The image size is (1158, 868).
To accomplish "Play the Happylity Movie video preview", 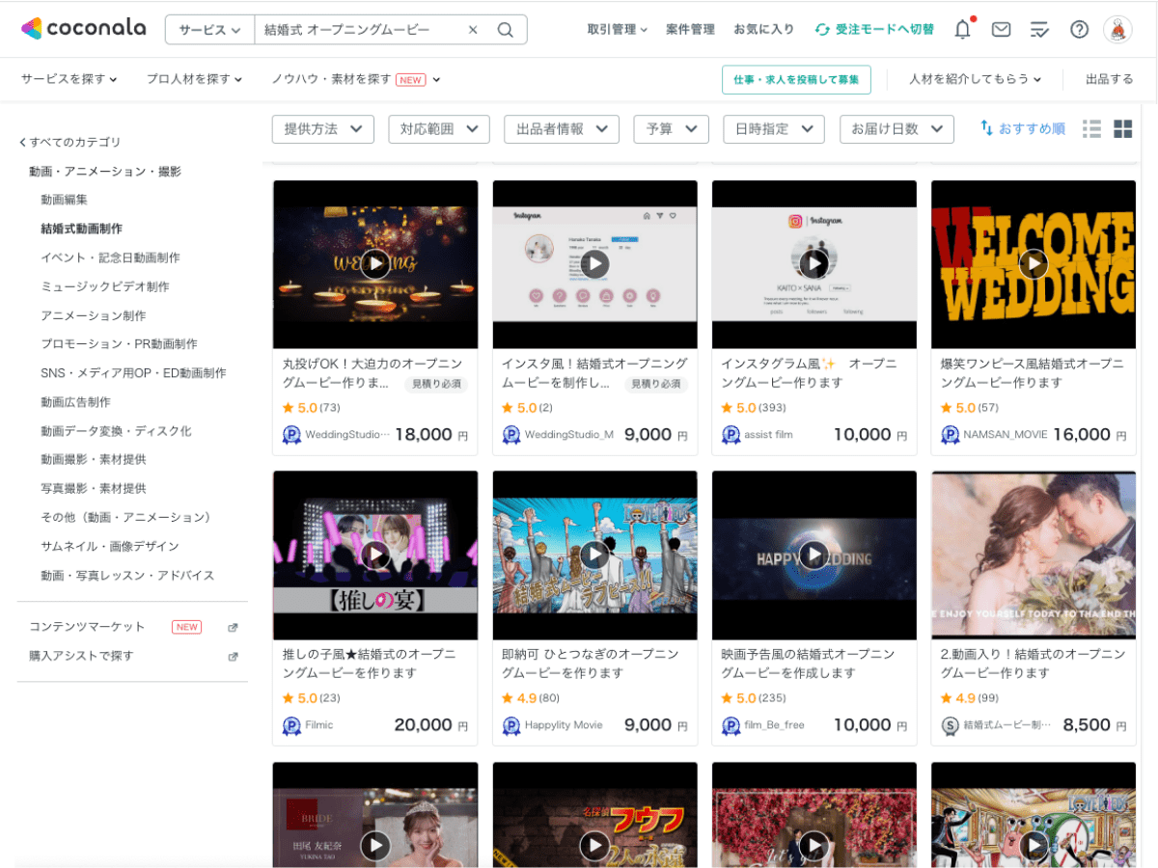I will 594,555.
